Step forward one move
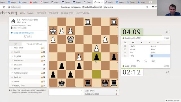Viewport: 181px width, 102px height. tap(150, 42)
